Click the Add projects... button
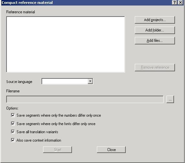This screenshot has width=185, height=163. pyautogui.click(x=155, y=20)
